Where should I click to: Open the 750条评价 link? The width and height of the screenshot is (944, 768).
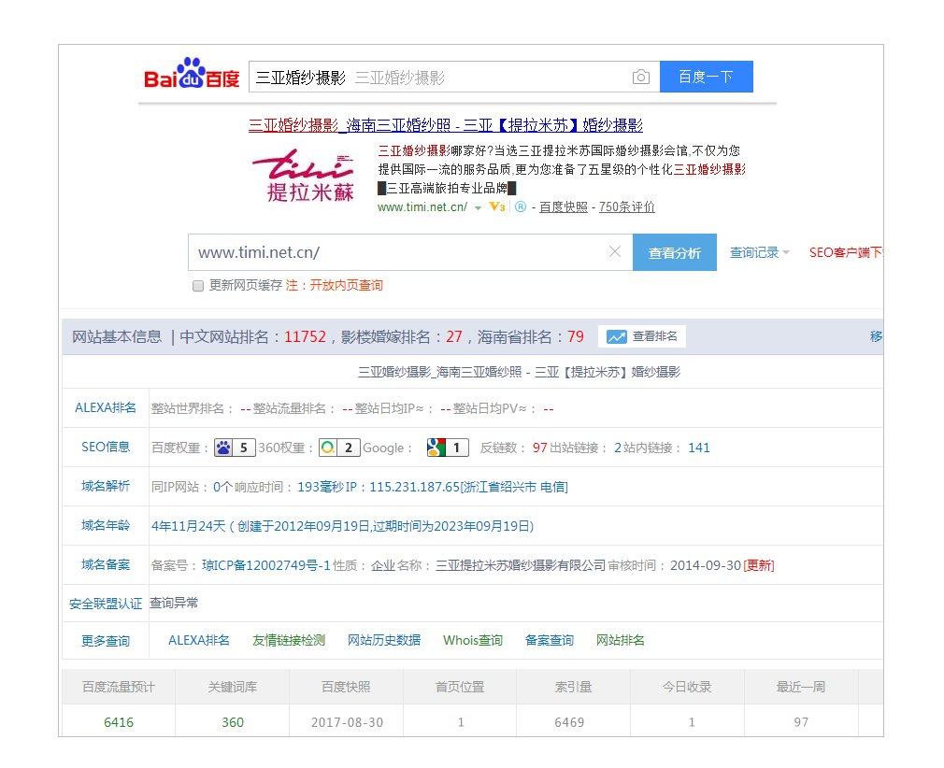point(627,207)
